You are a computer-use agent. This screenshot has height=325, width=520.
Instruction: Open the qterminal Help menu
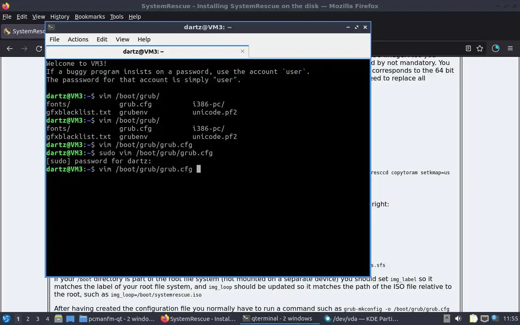click(144, 39)
